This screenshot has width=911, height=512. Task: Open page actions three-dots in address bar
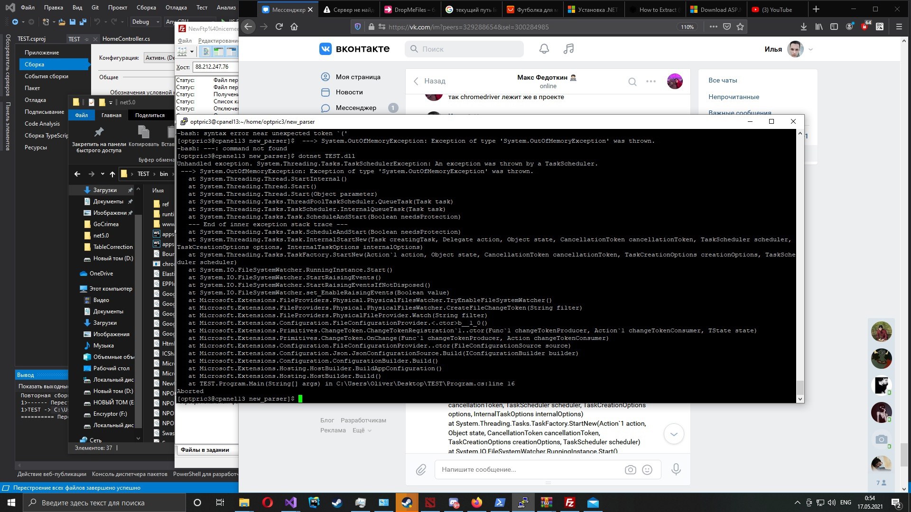713,27
